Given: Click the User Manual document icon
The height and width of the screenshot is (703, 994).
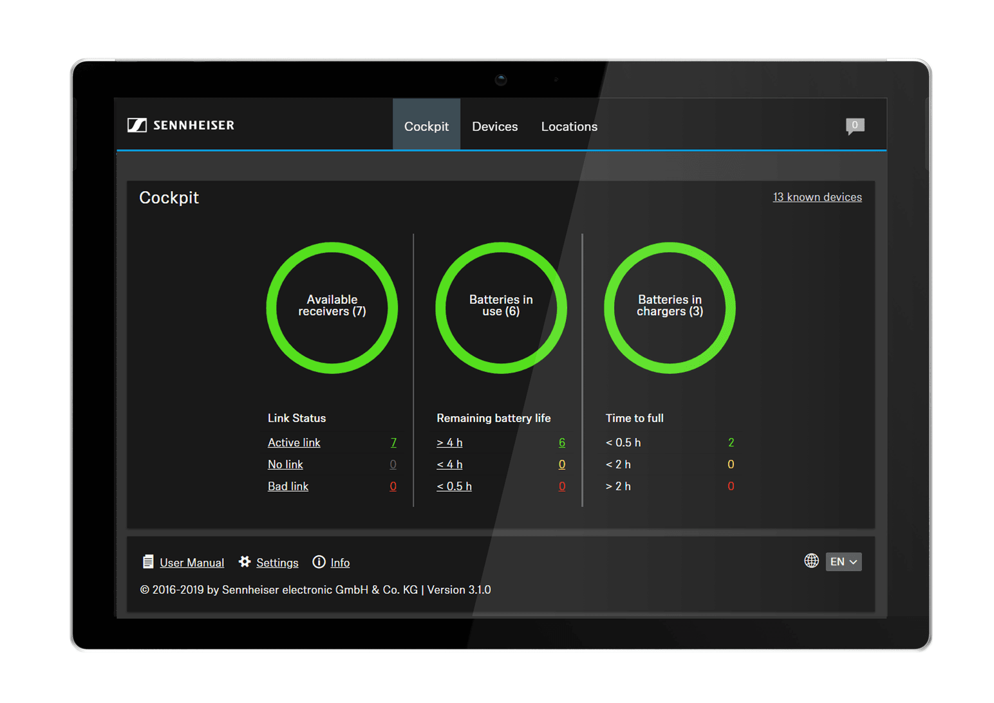Looking at the screenshot, I should coord(148,562).
